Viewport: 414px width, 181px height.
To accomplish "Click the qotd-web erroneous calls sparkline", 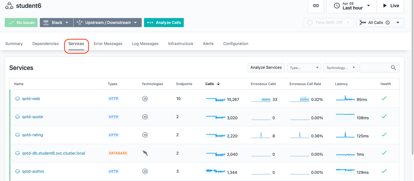I will [x=261, y=99].
